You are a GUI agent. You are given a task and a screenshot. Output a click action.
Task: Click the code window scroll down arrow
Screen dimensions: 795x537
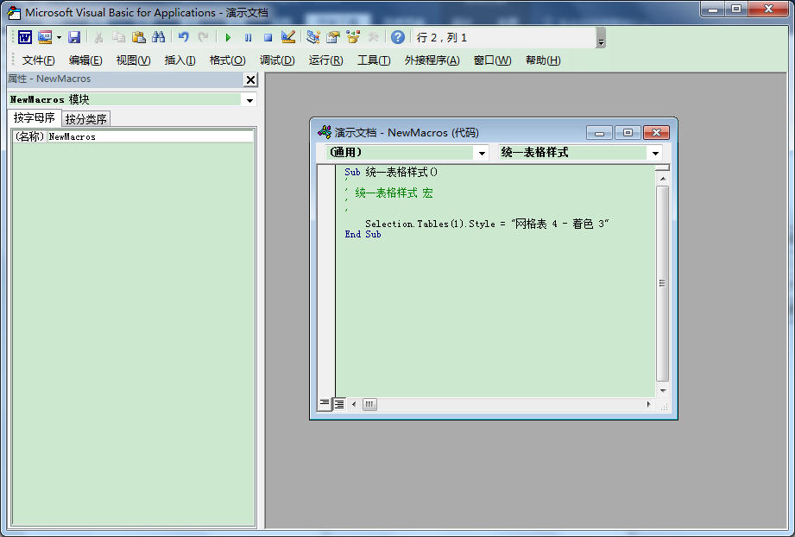663,390
